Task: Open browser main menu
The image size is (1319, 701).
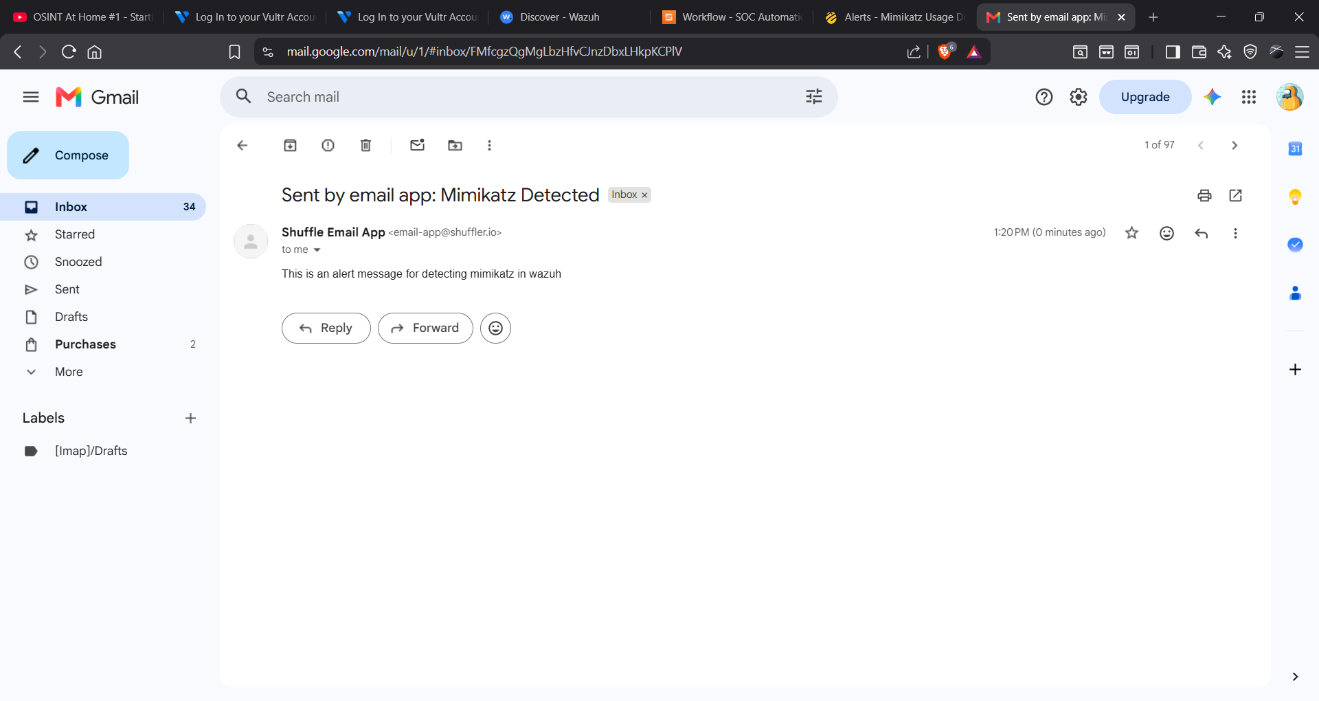Action: coord(1302,52)
